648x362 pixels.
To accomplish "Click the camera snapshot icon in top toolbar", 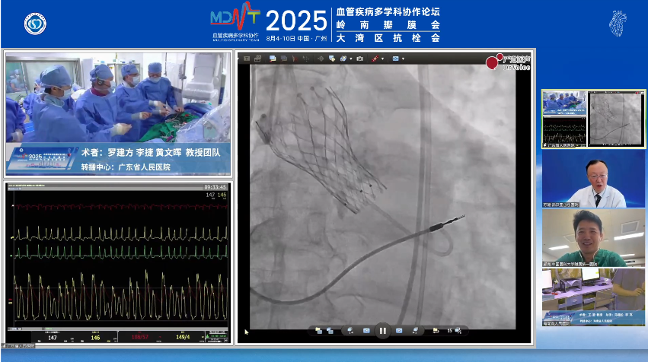I will click(x=360, y=59).
